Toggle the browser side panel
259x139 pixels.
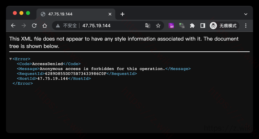coord(203,26)
